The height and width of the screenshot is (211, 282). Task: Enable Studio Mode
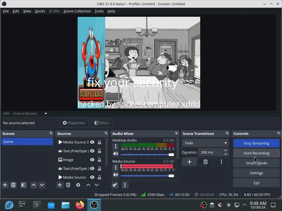point(256,163)
